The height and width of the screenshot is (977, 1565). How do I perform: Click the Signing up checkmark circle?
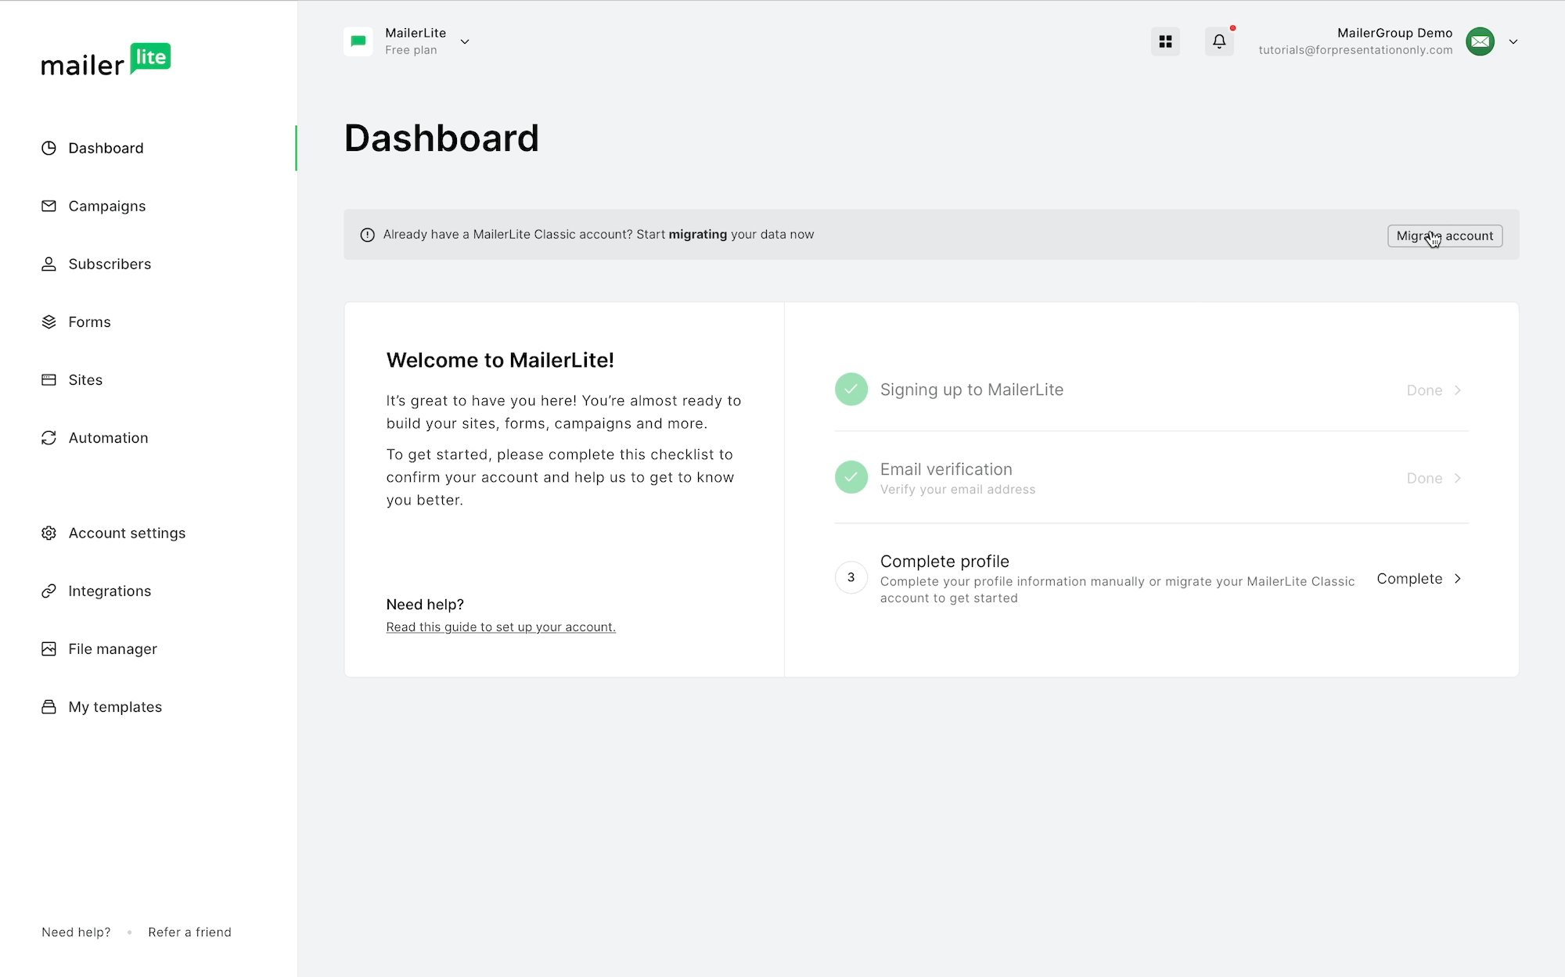click(x=851, y=390)
